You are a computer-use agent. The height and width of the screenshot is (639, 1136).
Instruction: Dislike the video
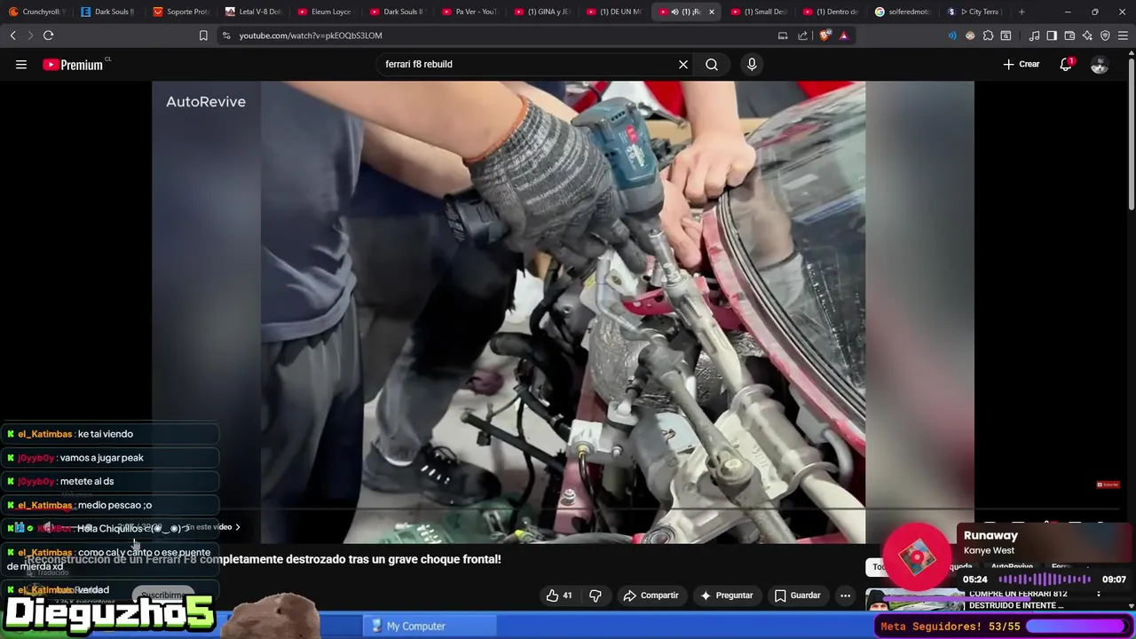point(595,596)
